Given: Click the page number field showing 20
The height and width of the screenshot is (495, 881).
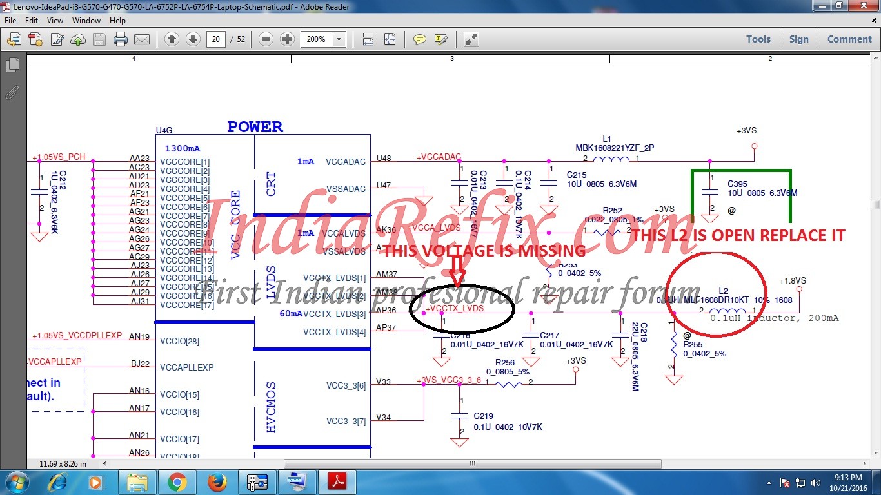Looking at the screenshot, I should coord(215,39).
